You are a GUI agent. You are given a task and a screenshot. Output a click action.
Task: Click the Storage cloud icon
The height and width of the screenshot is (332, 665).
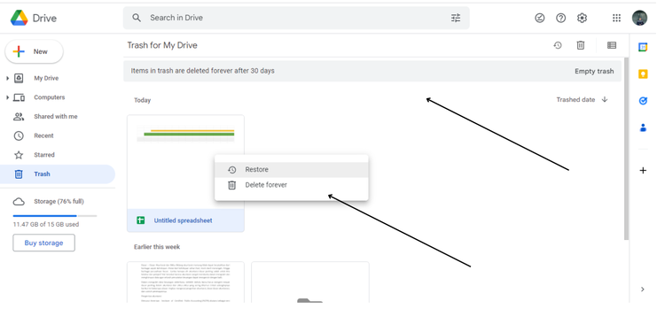coord(19,202)
